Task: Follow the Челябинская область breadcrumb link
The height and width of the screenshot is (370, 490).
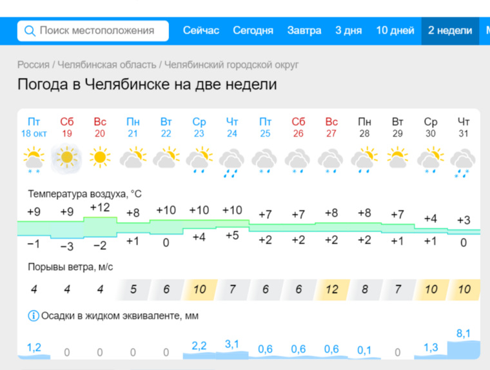Action: tap(107, 64)
